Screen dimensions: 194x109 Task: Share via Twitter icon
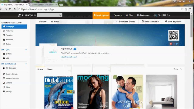coord(177,44)
